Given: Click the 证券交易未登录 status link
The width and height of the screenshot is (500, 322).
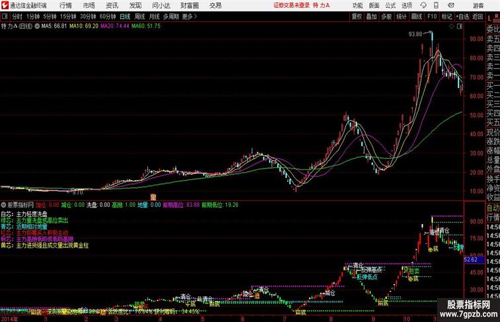Looking at the screenshot, I should [x=292, y=5].
